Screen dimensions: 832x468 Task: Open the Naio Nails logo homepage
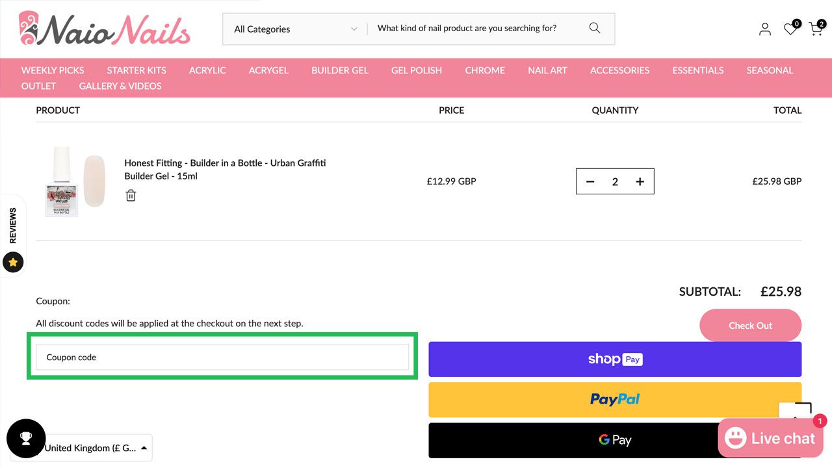(104, 29)
